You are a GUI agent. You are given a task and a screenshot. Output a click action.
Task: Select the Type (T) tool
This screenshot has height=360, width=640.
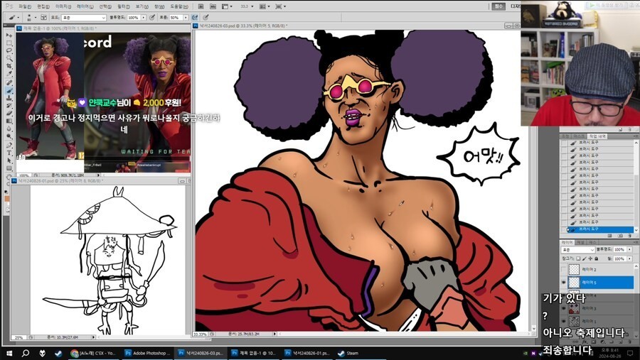coord(9,152)
